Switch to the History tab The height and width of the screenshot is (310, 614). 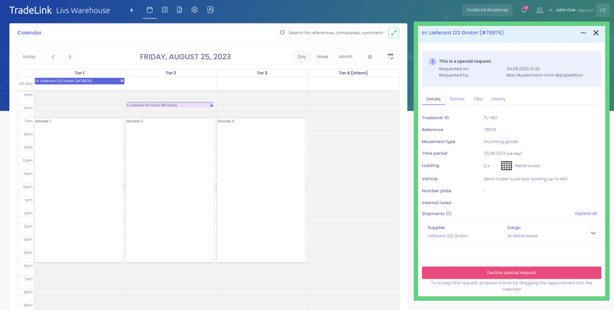[498, 99]
